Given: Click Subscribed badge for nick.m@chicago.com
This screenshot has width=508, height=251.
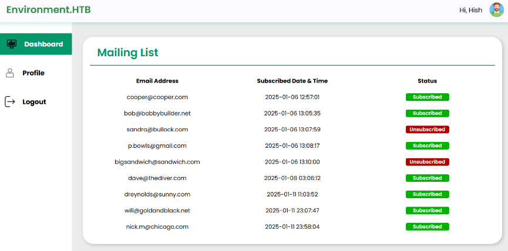Looking at the screenshot, I should 427,226.
